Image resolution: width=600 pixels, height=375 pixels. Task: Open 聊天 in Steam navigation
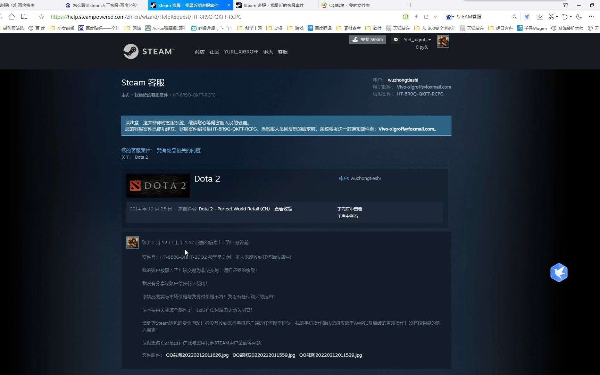pyautogui.click(x=268, y=52)
